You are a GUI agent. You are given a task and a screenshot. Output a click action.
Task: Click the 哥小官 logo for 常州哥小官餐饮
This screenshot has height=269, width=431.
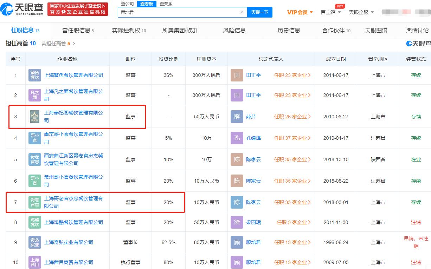35,181
